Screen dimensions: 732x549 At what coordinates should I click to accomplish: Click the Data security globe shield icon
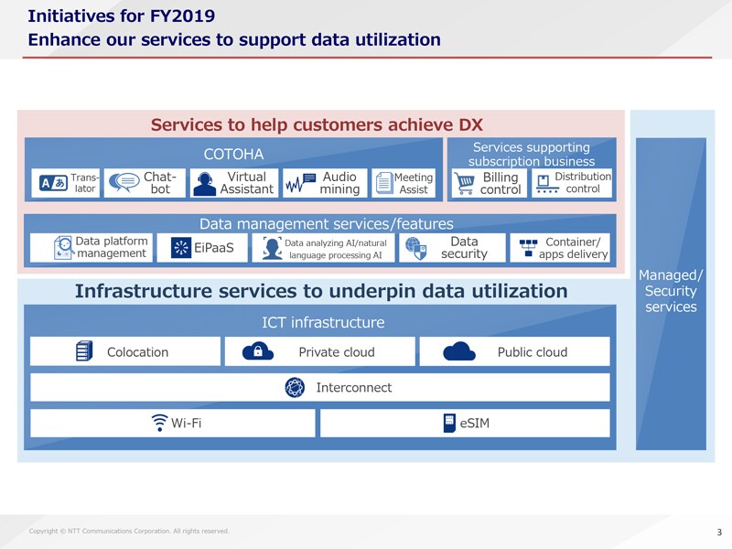416,248
